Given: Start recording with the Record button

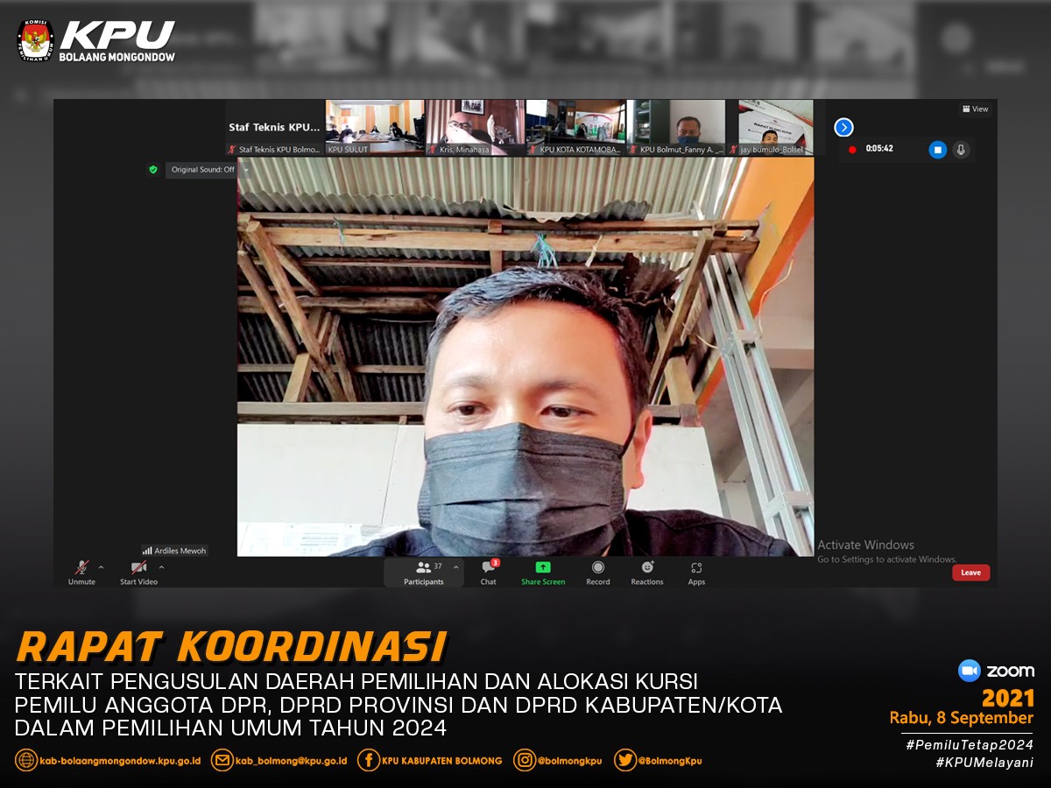Looking at the screenshot, I should tap(598, 573).
